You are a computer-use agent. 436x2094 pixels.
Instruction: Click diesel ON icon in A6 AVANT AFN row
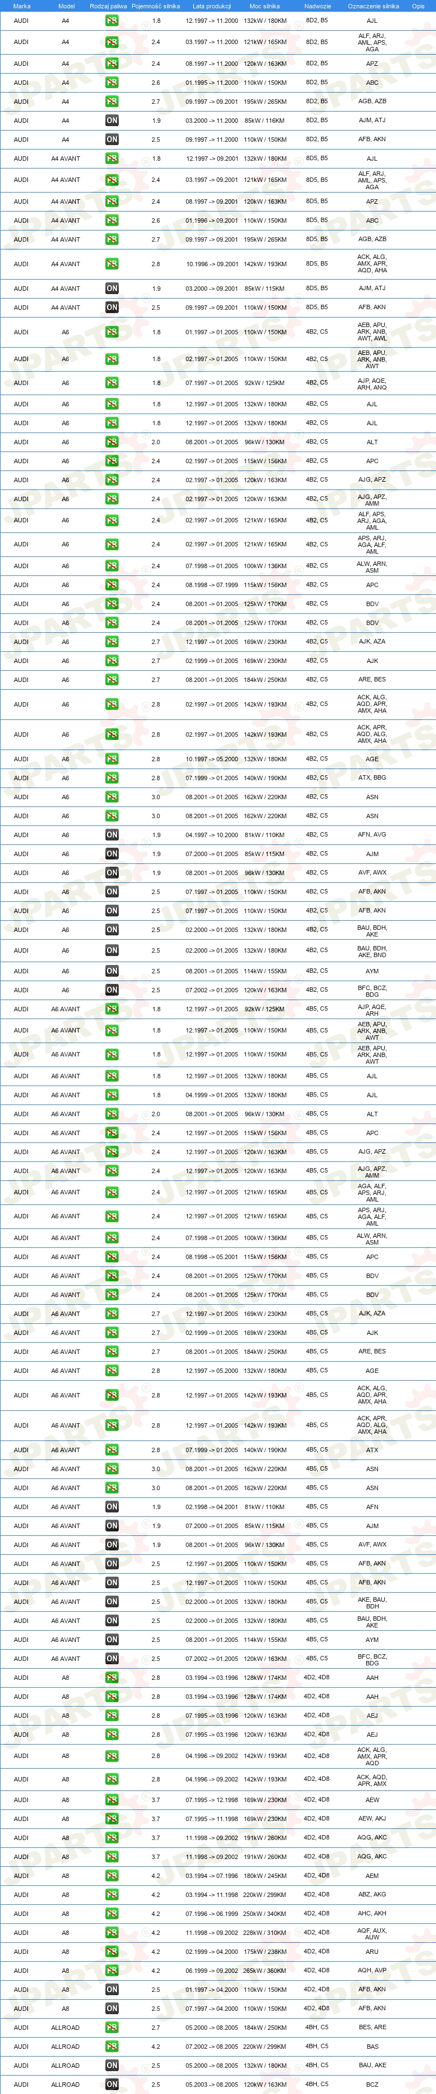(112, 1507)
